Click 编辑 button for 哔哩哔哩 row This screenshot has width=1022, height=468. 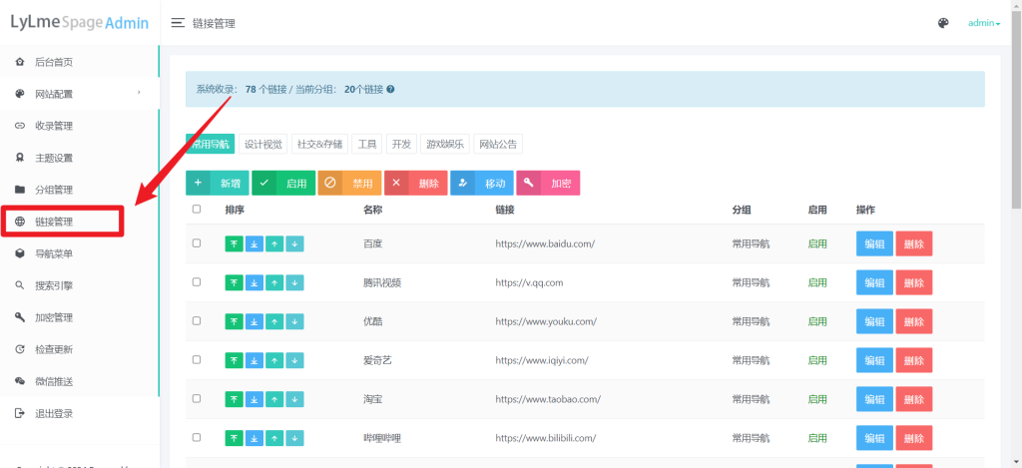pyautogui.click(x=873, y=438)
